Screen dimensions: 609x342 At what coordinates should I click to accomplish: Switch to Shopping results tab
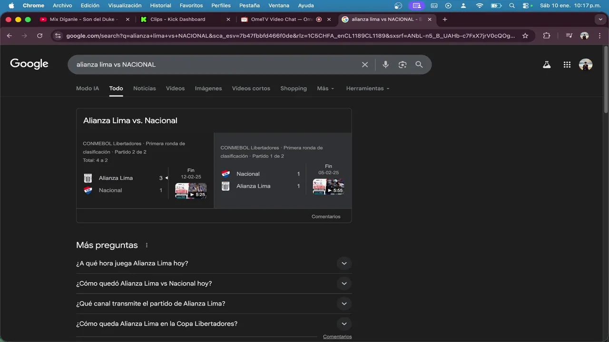click(x=294, y=88)
